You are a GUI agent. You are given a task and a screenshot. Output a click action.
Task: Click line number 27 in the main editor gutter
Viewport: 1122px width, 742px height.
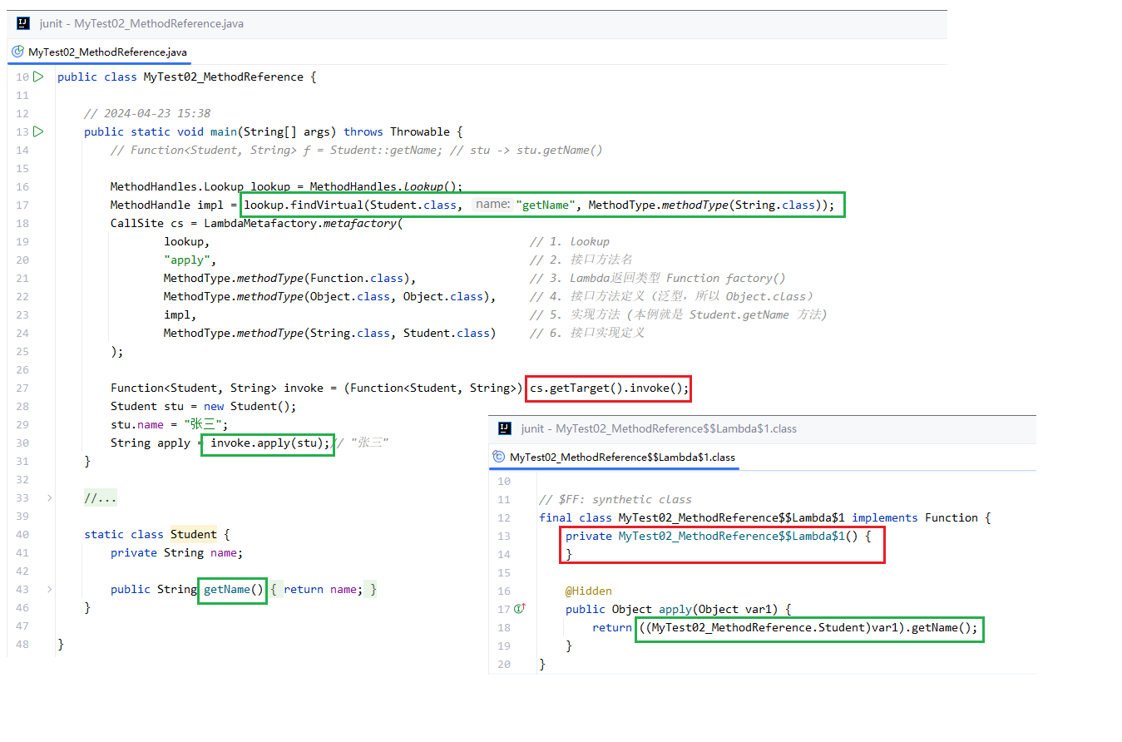click(x=22, y=388)
